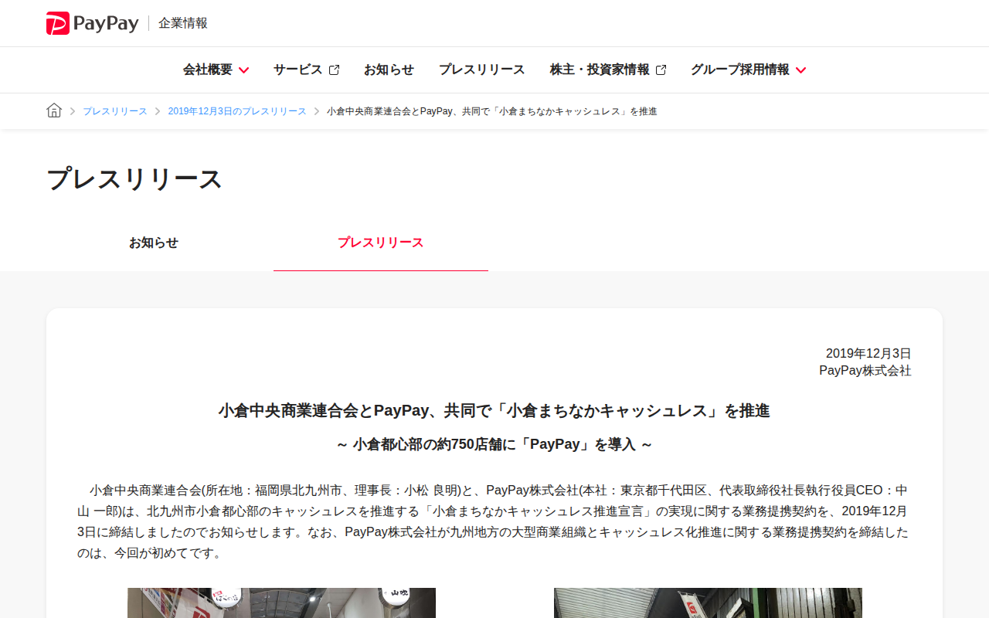
Task: Click the subtitle 小倉都心部の約750店舗に「PayPay」を導入
Action: tap(494, 445)
